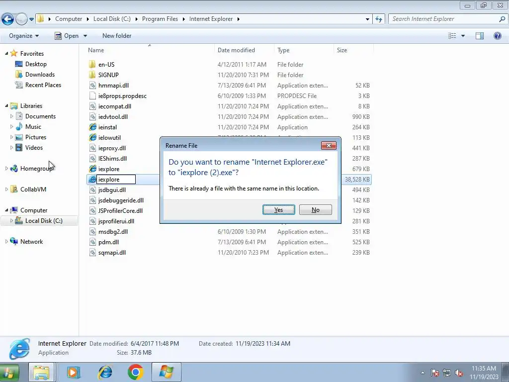This screenshot has width=509, height=382.
Task: Select the ie8props.propdesc file icon
Action: point(92,96)
